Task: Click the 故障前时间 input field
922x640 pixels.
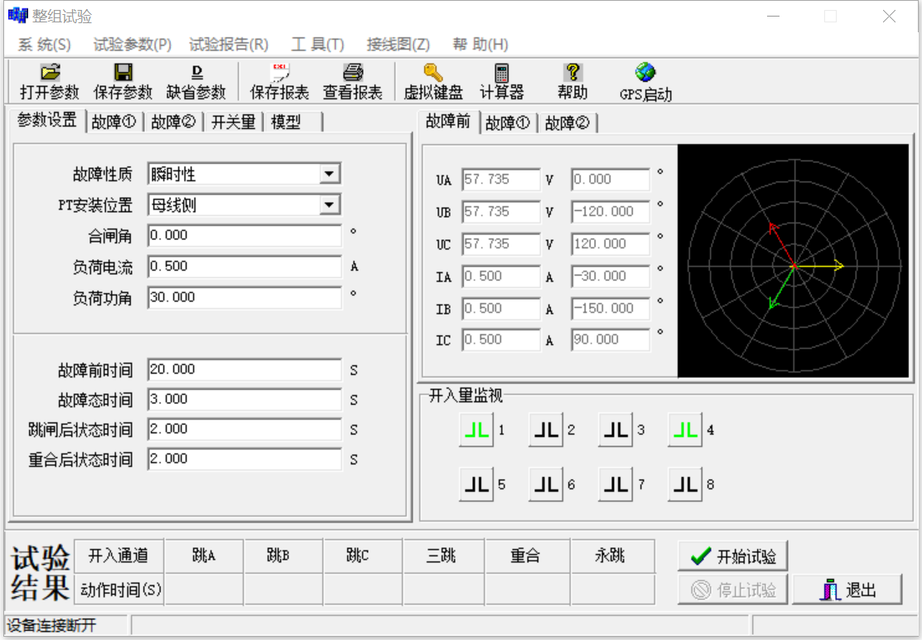Action: coord(244,369)
